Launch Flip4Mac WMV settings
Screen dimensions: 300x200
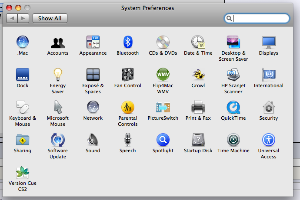click(163, 75)
